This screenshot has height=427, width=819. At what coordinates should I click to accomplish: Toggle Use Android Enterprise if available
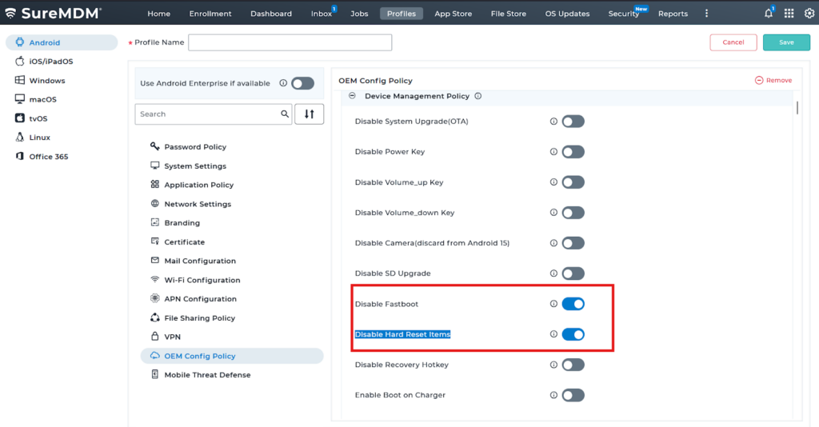[302, 83]
